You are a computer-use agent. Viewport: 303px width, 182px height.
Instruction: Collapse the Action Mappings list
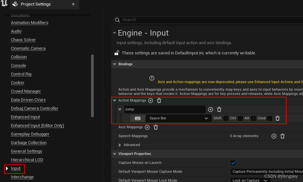(115, 101)
